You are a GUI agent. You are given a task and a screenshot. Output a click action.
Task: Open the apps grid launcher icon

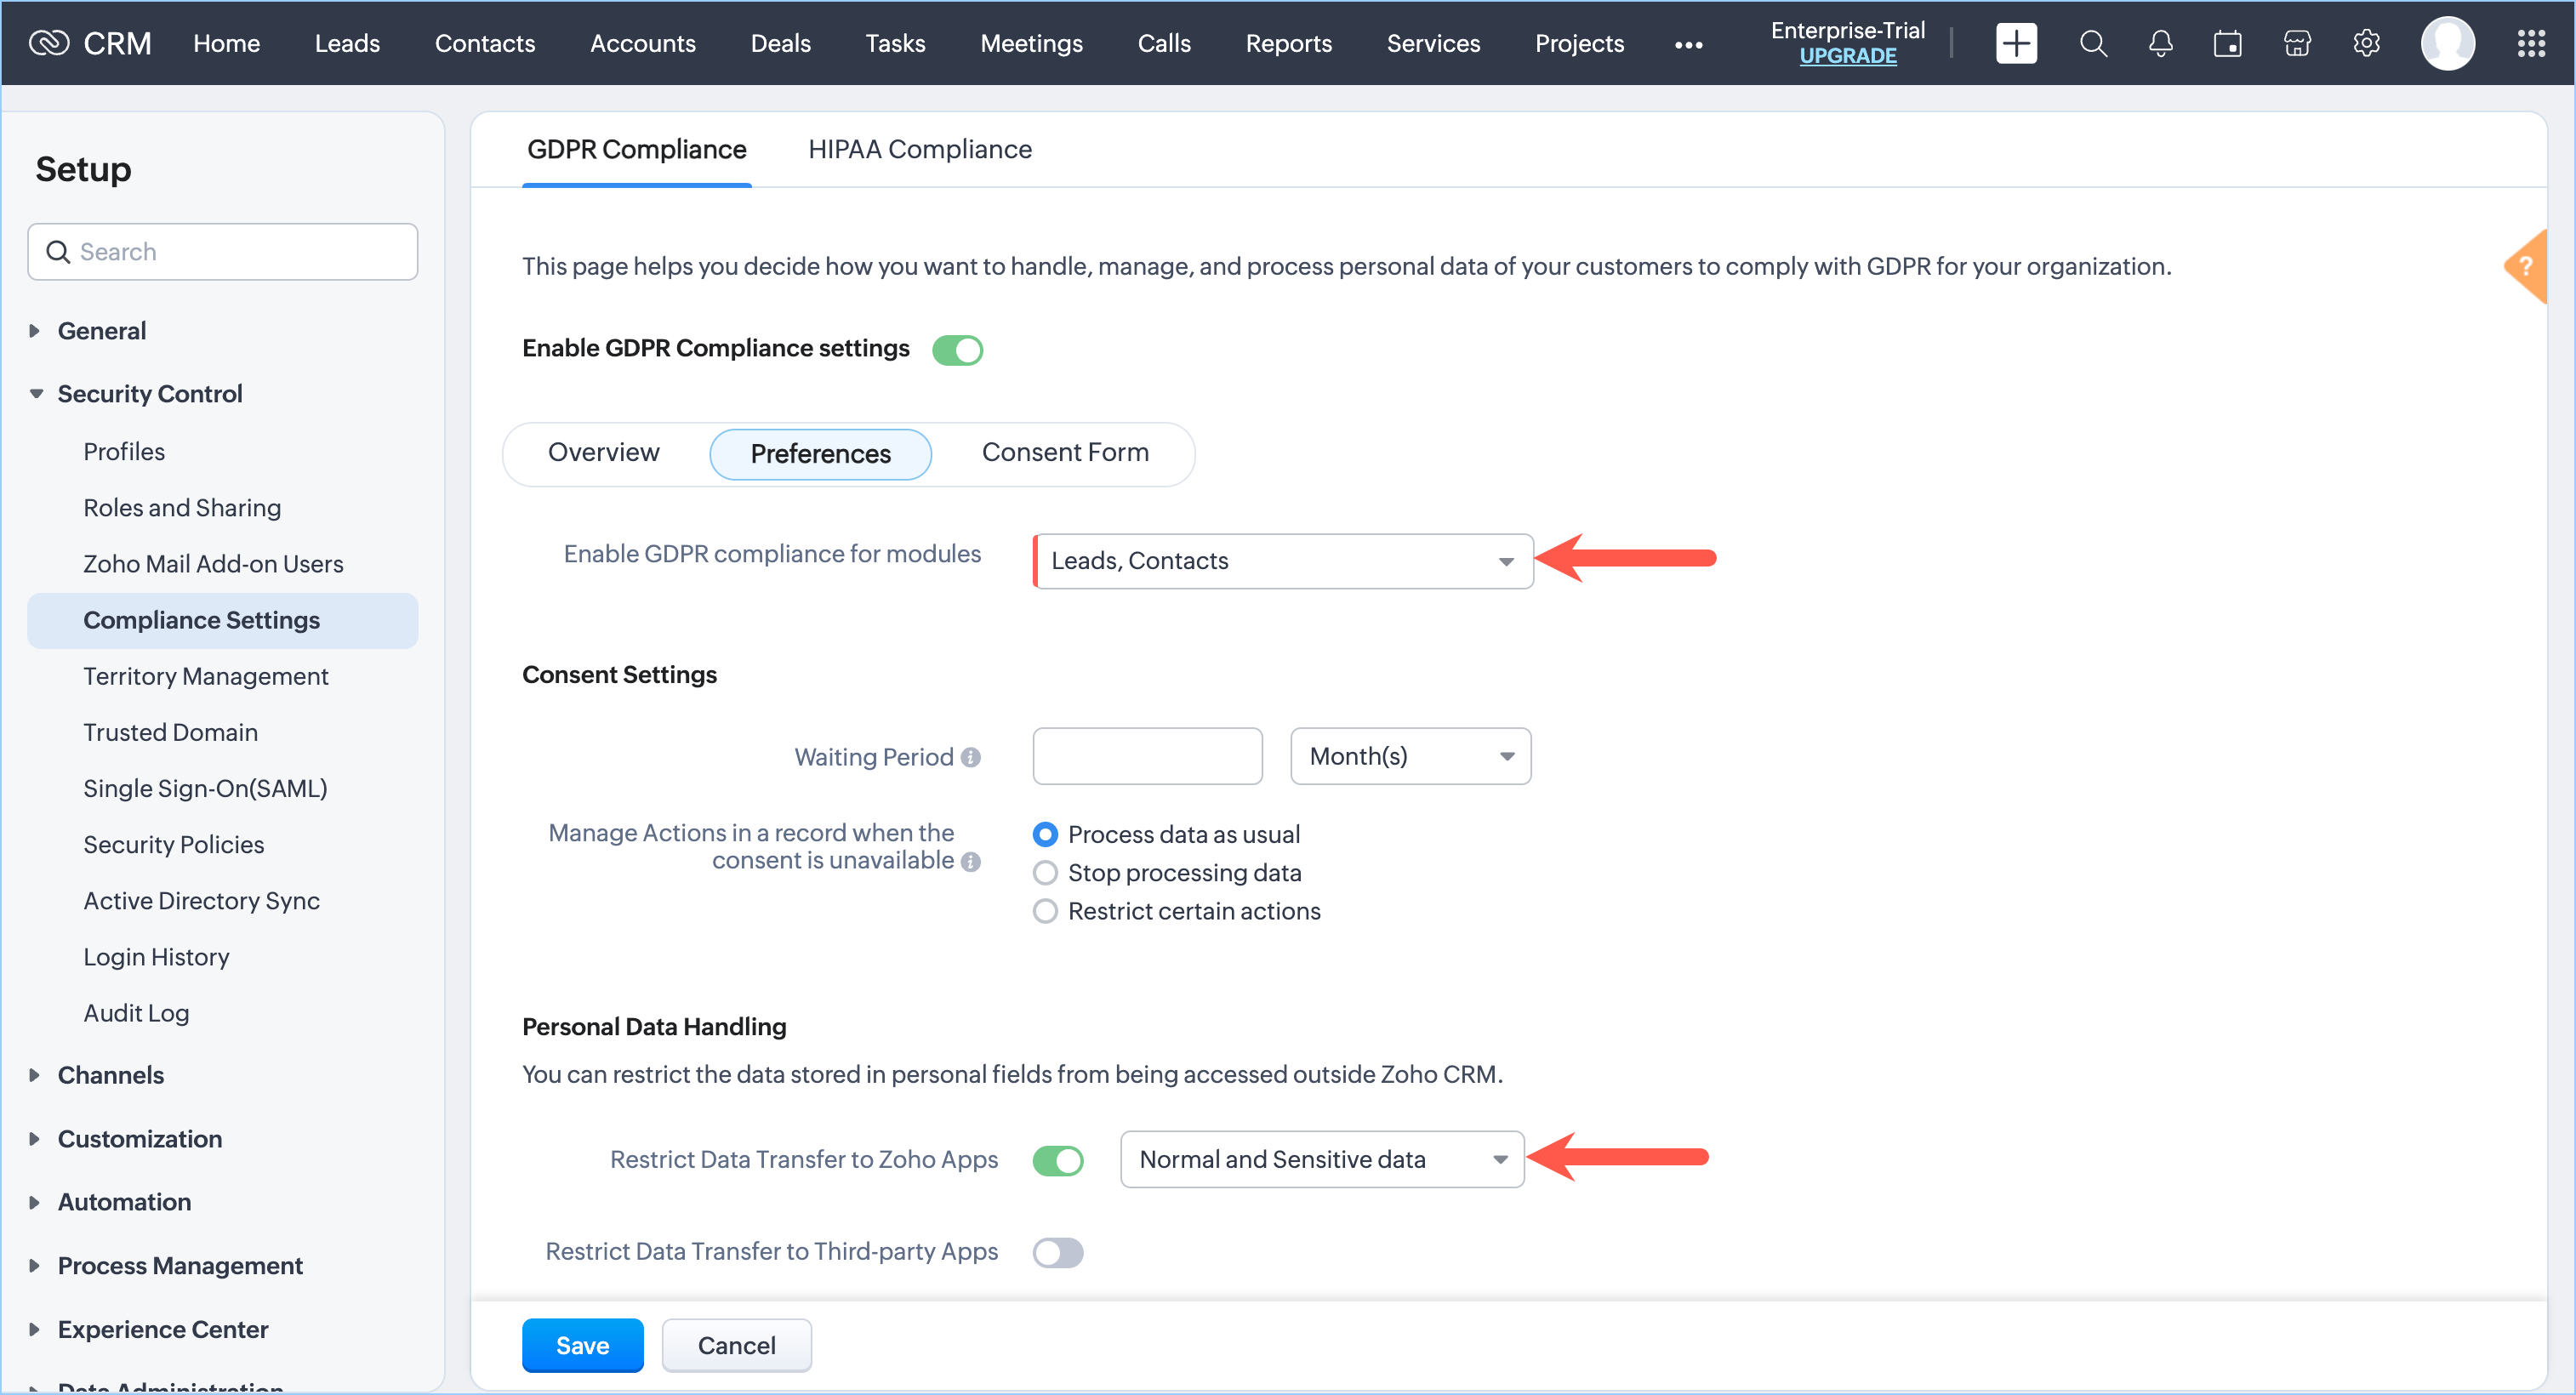(2530, 43)
